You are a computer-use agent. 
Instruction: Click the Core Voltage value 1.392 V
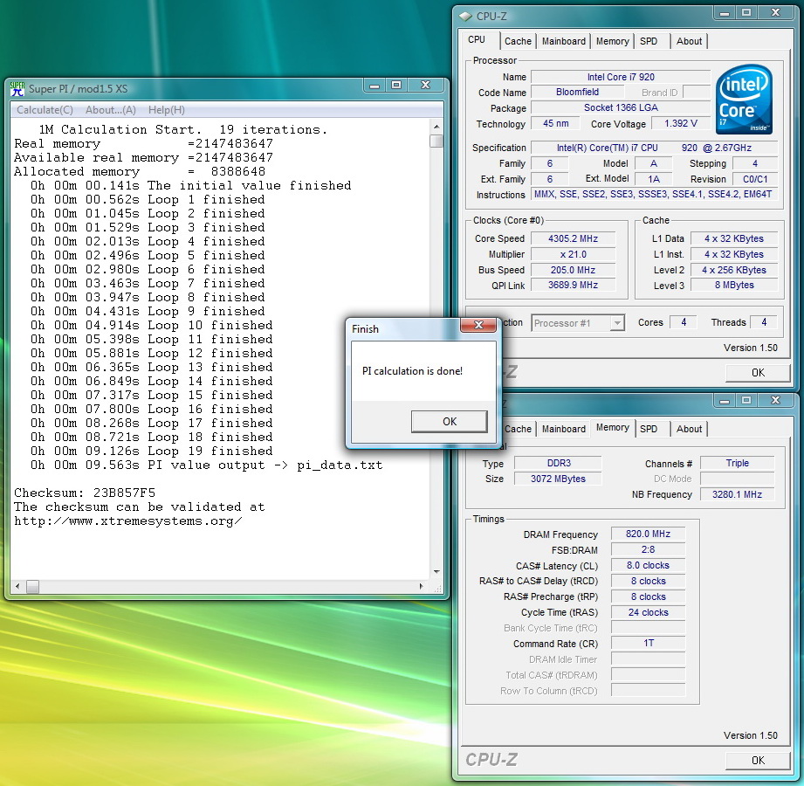pyautogui.click(x=680, y=124)
